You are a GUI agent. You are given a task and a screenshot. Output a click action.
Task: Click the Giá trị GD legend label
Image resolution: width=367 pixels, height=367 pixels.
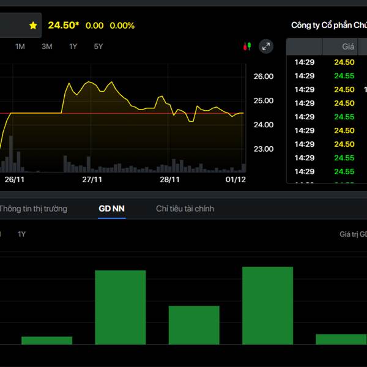(353, 234)
